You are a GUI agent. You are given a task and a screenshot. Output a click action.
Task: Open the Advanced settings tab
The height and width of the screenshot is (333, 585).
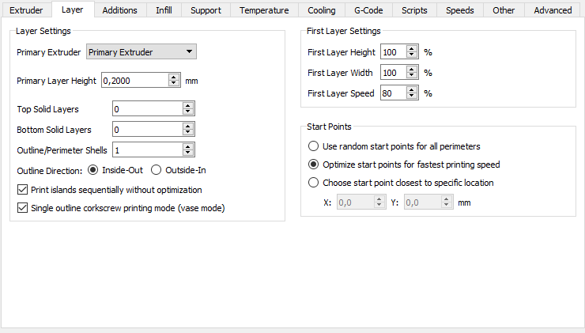[x=553, y=10]
